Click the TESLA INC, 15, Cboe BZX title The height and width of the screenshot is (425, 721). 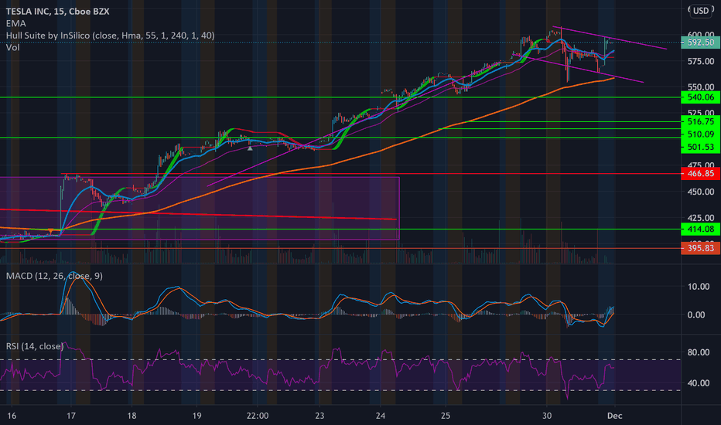click(57, 12)
